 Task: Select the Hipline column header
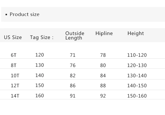(x=104, y=33)
